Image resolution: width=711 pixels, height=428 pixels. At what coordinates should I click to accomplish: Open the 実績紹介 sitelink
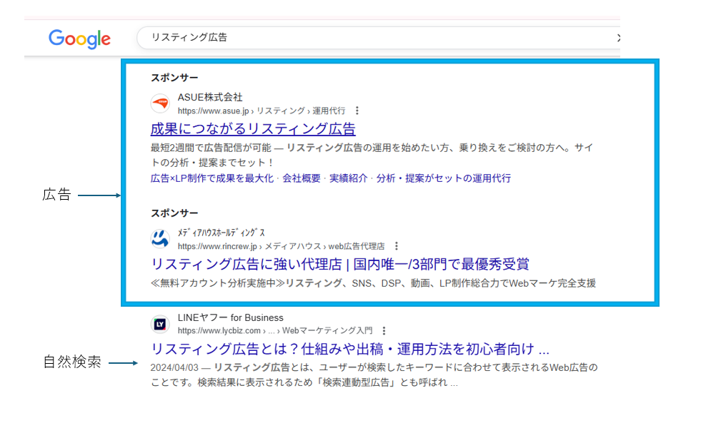(x=348, y=178)
